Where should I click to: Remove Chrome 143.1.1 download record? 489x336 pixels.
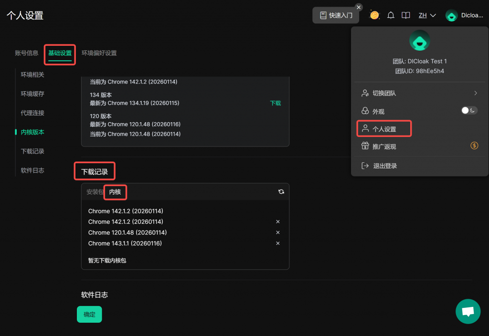click(278, 243)
